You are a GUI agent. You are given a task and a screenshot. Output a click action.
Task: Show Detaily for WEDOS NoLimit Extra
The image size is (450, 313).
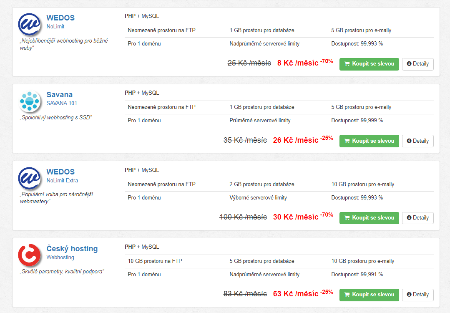click(417, 217)
